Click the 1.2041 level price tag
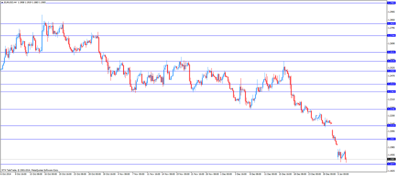 [x=391, y=139]
